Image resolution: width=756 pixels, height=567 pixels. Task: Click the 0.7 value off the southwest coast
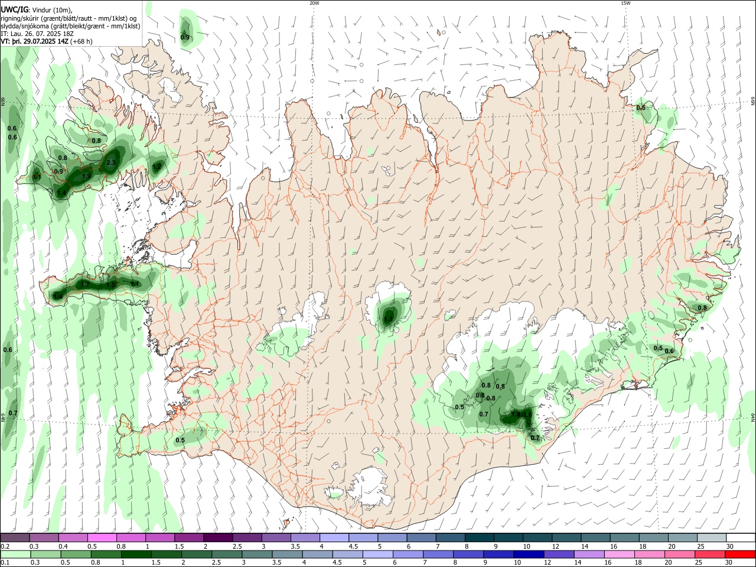[x=13, y=413]
